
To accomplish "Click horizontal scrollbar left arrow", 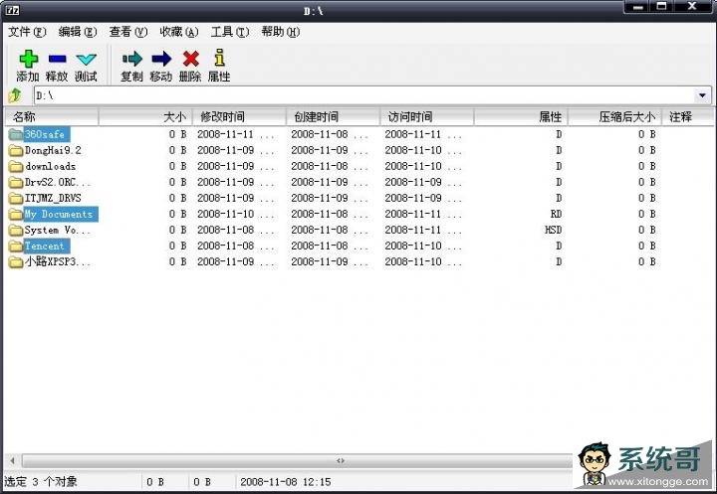I will coord(13,460).
